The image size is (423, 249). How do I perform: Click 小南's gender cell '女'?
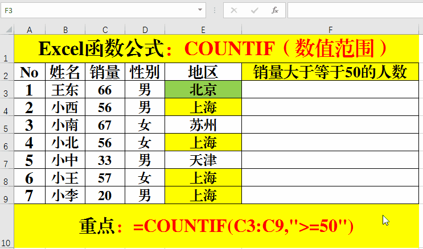point(145,125)
